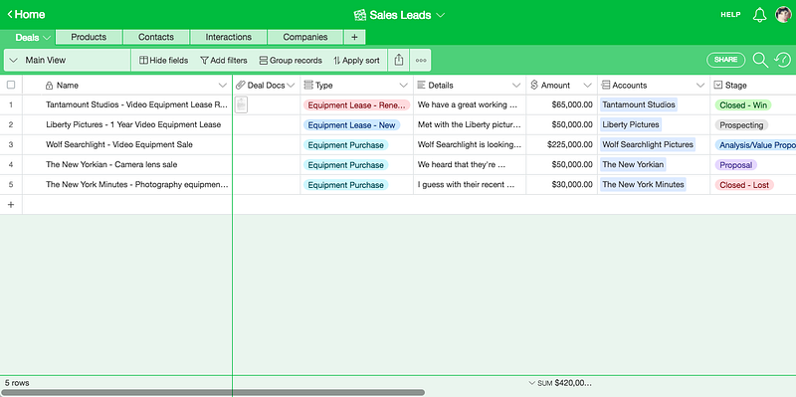Click the Analysis/Value Proposition stage tag
This screenshot has width=796, height=397.
[x=755, y=145]
